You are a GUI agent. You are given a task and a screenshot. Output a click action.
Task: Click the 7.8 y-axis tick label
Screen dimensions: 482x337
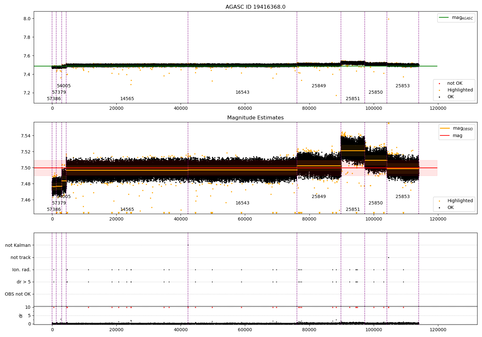coord(27,37)
